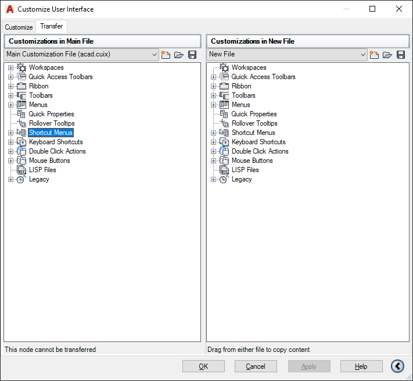The height and width of the screenshot is (381, 413).
Task: Expand Keyboard Shortcuts in main file tree
Action: [10, 142]
